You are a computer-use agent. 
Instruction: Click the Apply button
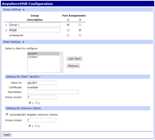7,135
